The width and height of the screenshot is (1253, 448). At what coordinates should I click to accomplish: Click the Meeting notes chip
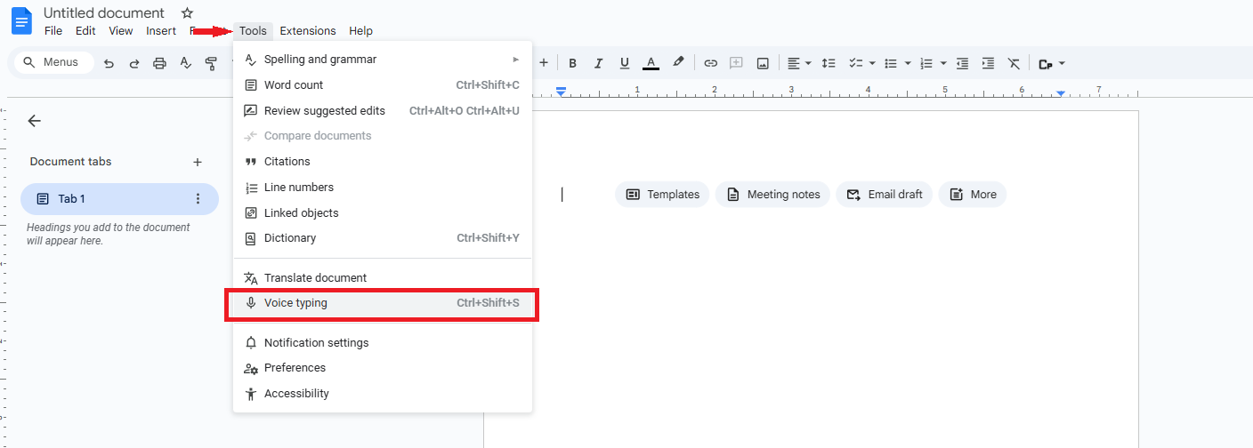pos(772,195)
